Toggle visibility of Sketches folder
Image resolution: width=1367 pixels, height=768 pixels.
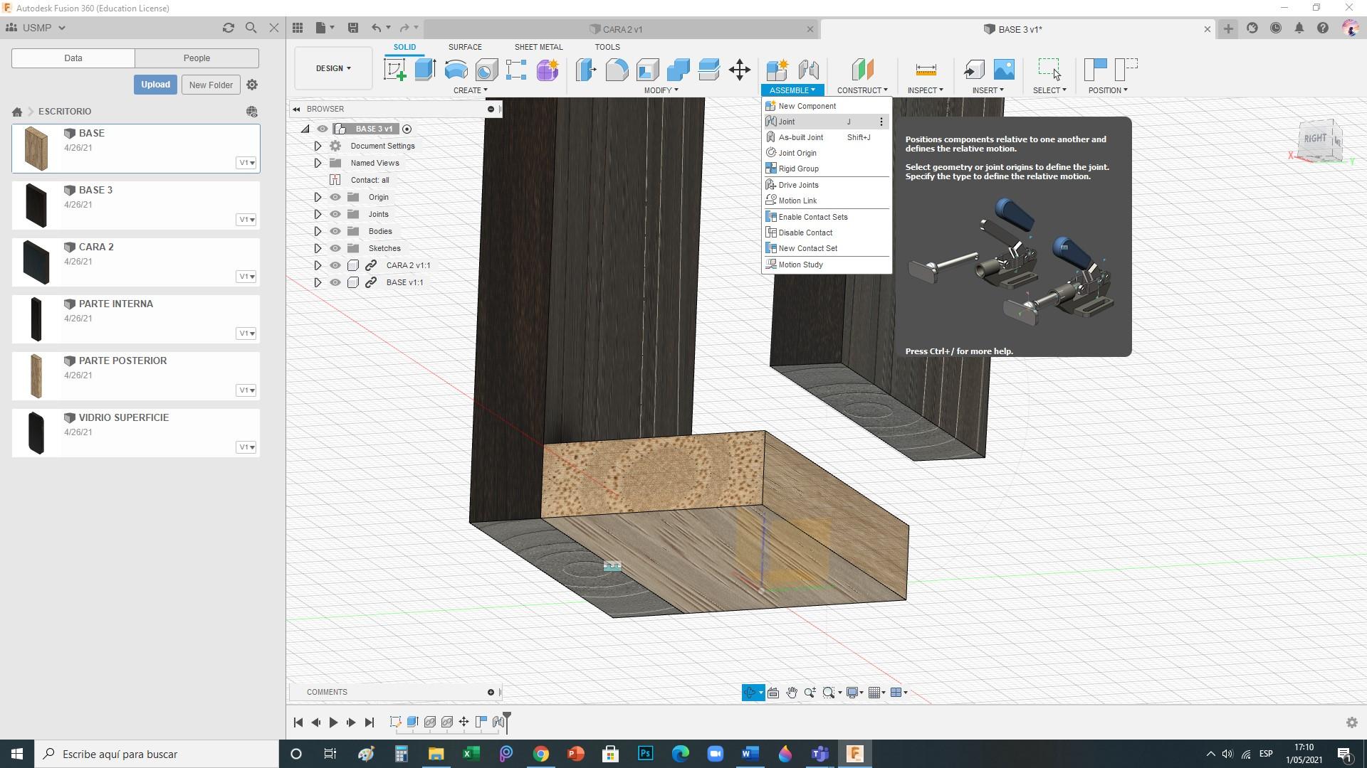335,248
